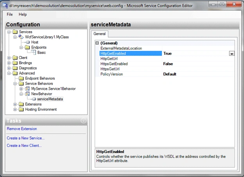Select the WcfServiceLibrary1.MyClass service icon
The height and width of the screenshot is (177, 244).
coord(21,37)
